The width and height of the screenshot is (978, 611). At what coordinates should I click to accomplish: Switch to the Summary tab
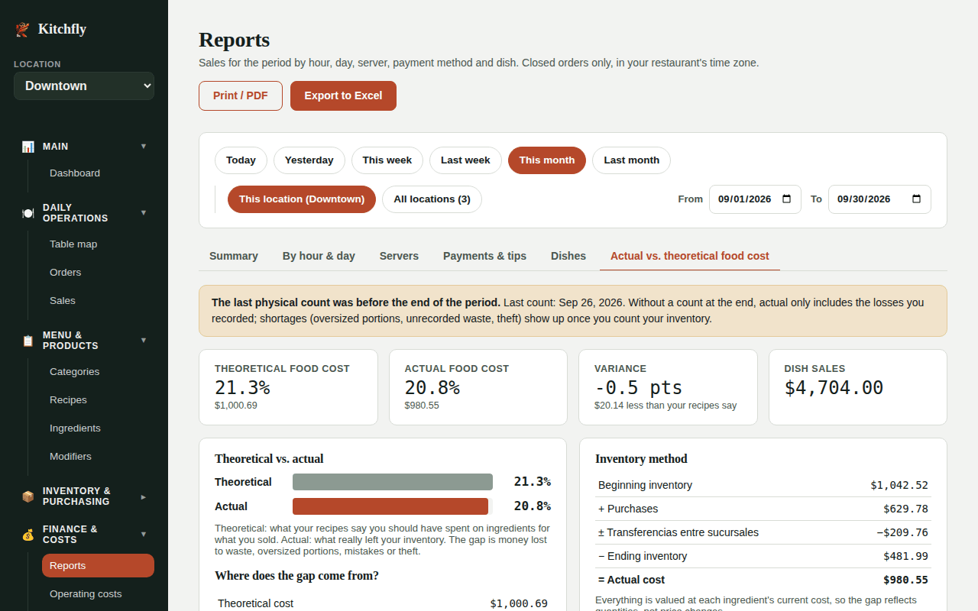[x=234, y=257]
